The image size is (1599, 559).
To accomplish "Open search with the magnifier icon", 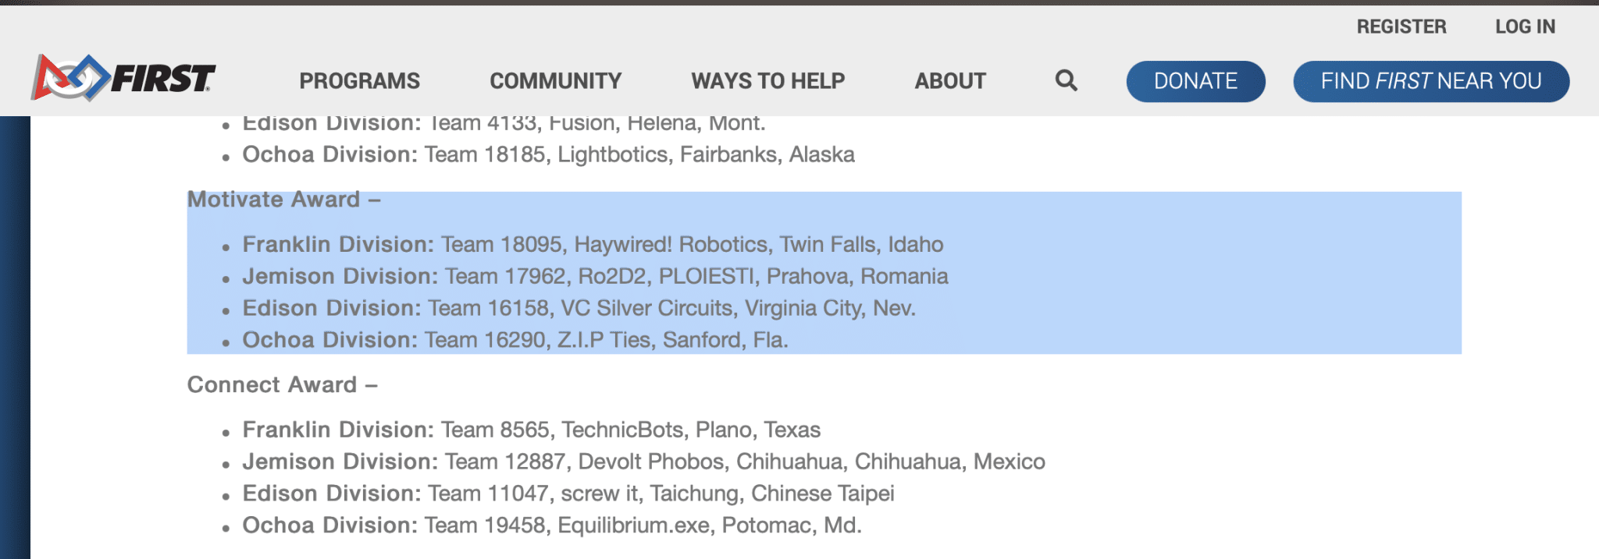I will point(1066,80).
